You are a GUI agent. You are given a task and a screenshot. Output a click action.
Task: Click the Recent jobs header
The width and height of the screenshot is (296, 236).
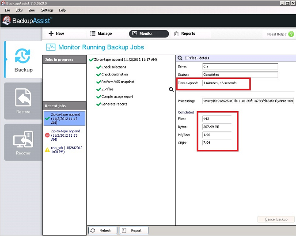tap(65, 106)
